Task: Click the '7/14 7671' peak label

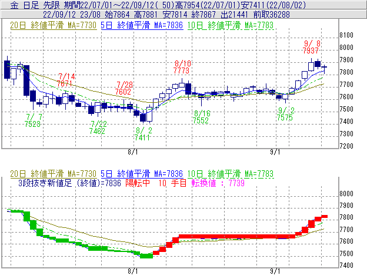Action: (66, 80)
